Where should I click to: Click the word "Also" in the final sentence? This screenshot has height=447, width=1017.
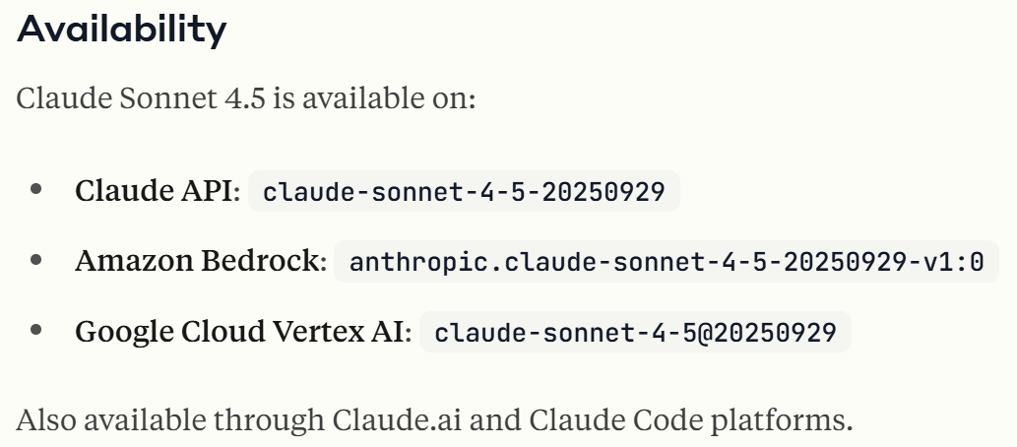45,420
